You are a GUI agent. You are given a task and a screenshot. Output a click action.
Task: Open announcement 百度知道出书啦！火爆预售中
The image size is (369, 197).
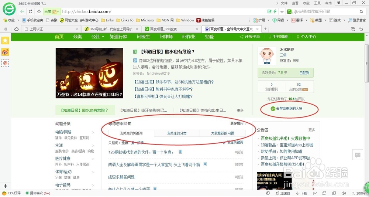[285, 138]
